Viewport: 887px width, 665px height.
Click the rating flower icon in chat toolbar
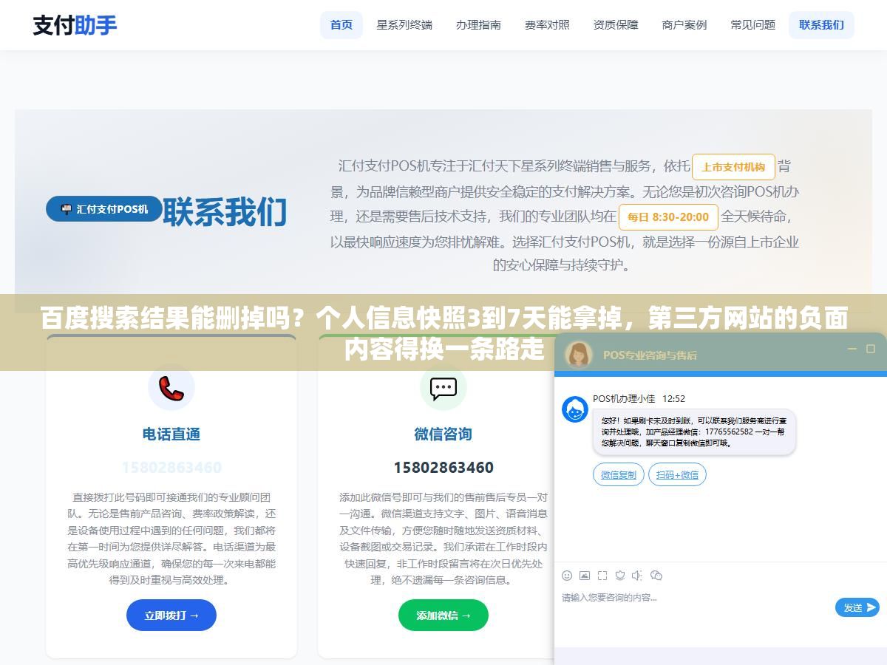point(620,575)
